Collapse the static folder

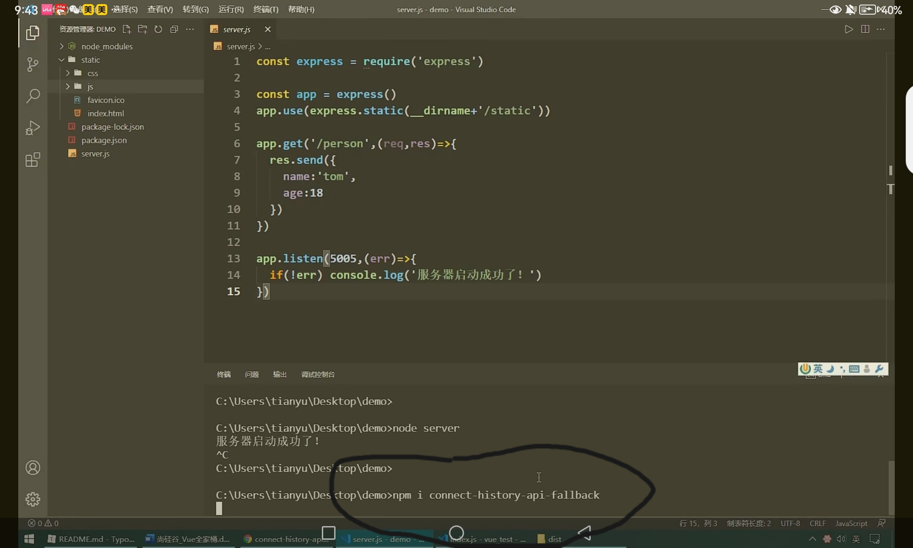tap(90, 60)
